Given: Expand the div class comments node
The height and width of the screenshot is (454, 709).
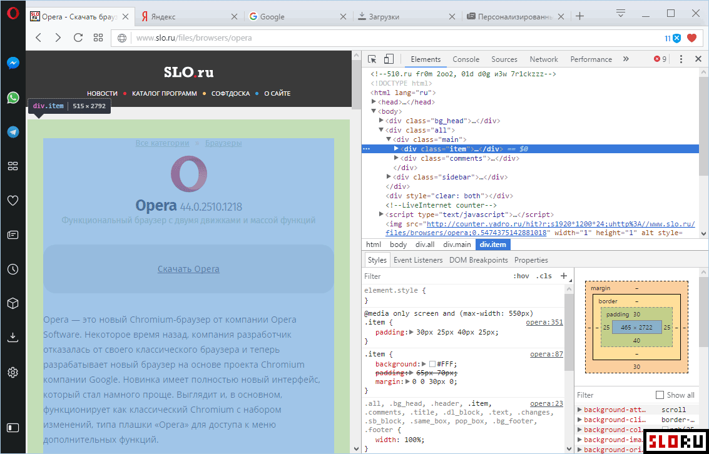Looking at the screenshot, I should coord(396,158).
